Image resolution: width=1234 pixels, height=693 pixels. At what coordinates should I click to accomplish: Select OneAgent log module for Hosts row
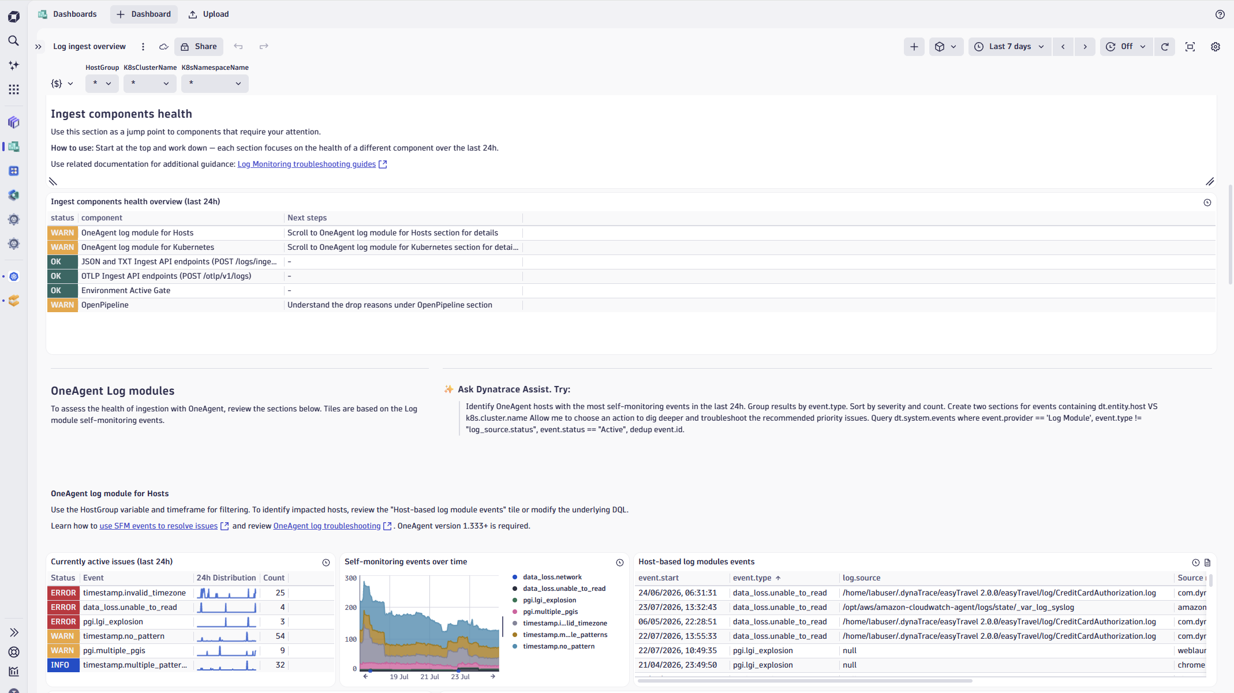pyautogui.click(x=631, y=233)
